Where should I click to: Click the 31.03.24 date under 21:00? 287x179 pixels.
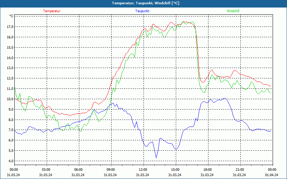[x=239, y=175]
